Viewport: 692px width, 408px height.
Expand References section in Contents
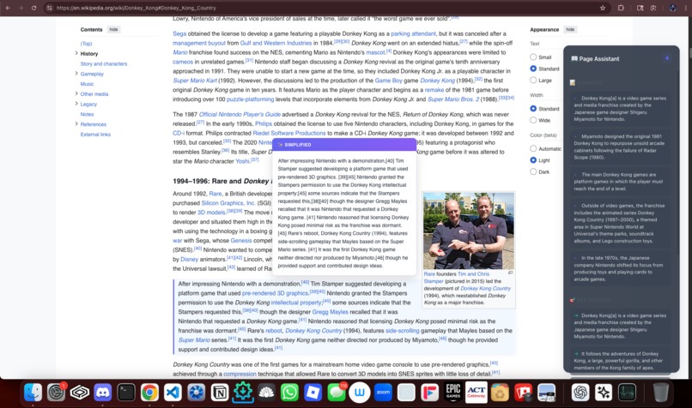point(76,123)
